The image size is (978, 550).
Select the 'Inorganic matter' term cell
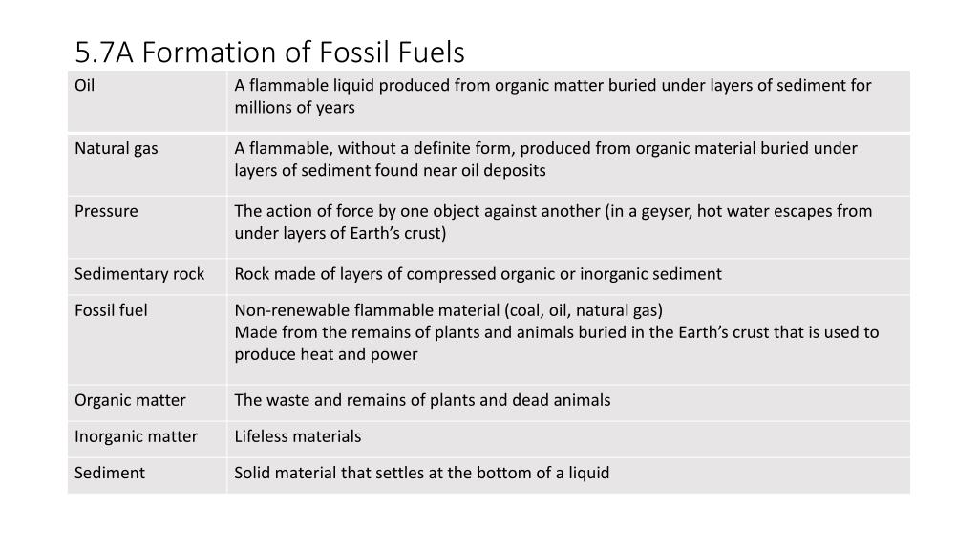pos(147,439)
